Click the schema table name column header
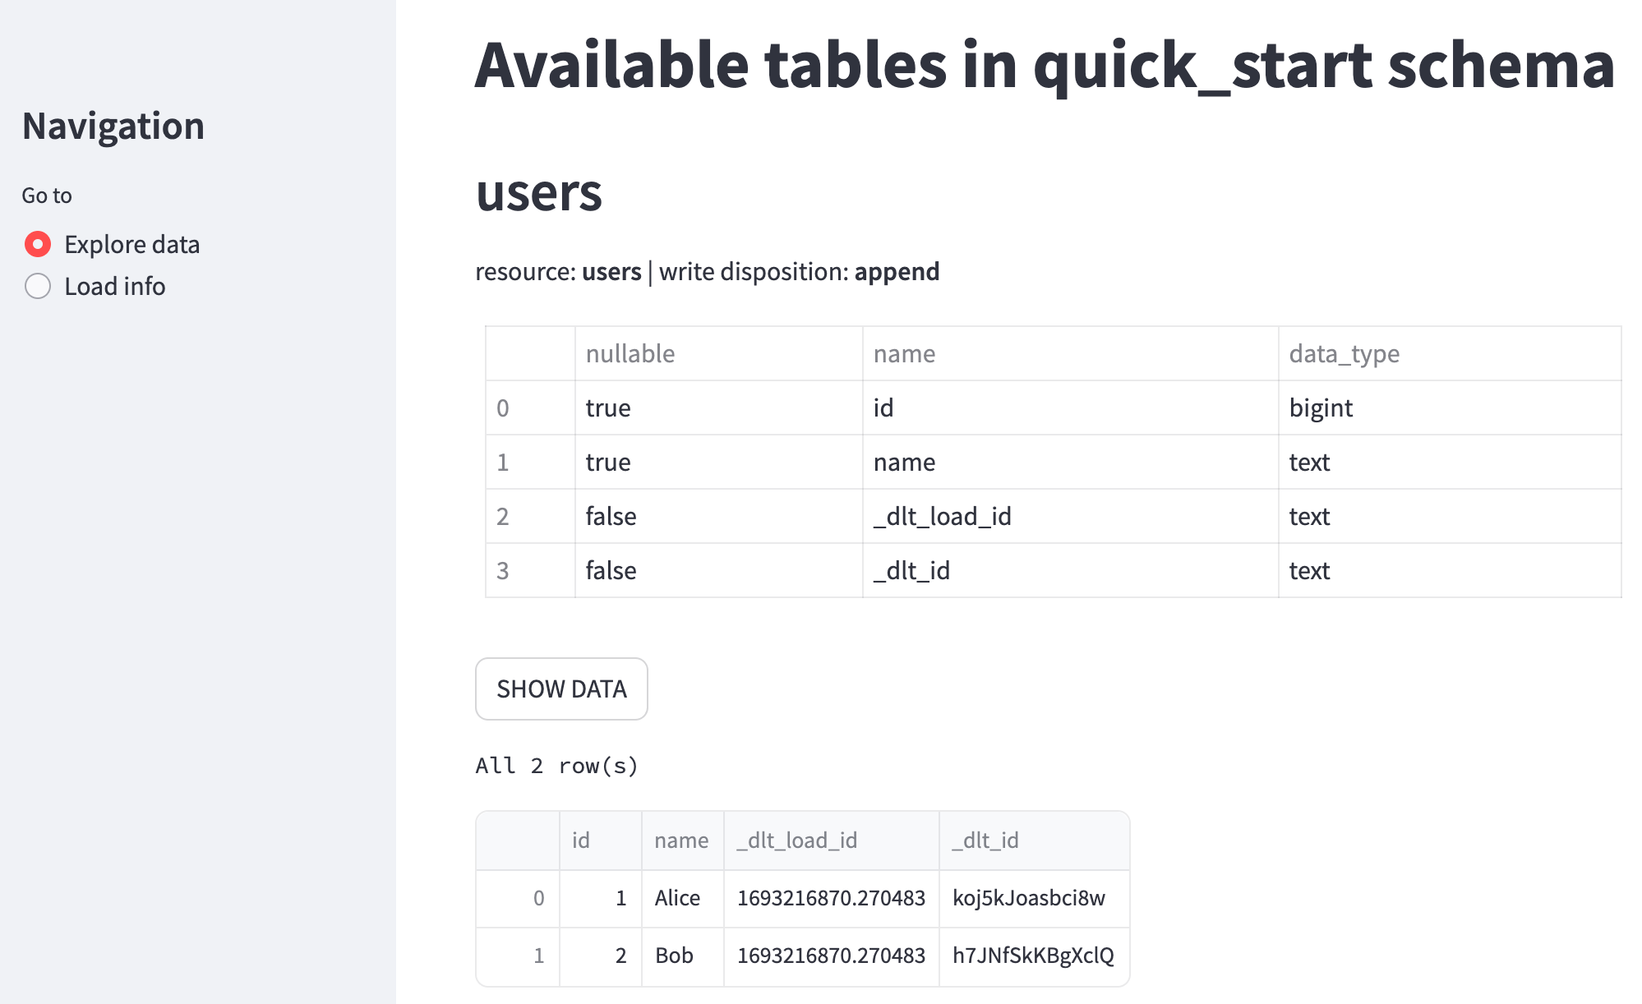Viewport: 1642px width, 1004px height. pyautogui.click(x=1070, y=353)
